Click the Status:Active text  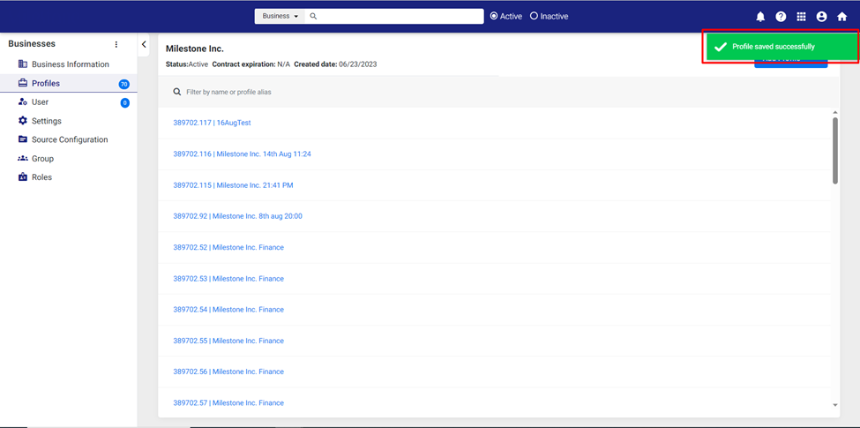pyautogui.click(x=187, y=64)
